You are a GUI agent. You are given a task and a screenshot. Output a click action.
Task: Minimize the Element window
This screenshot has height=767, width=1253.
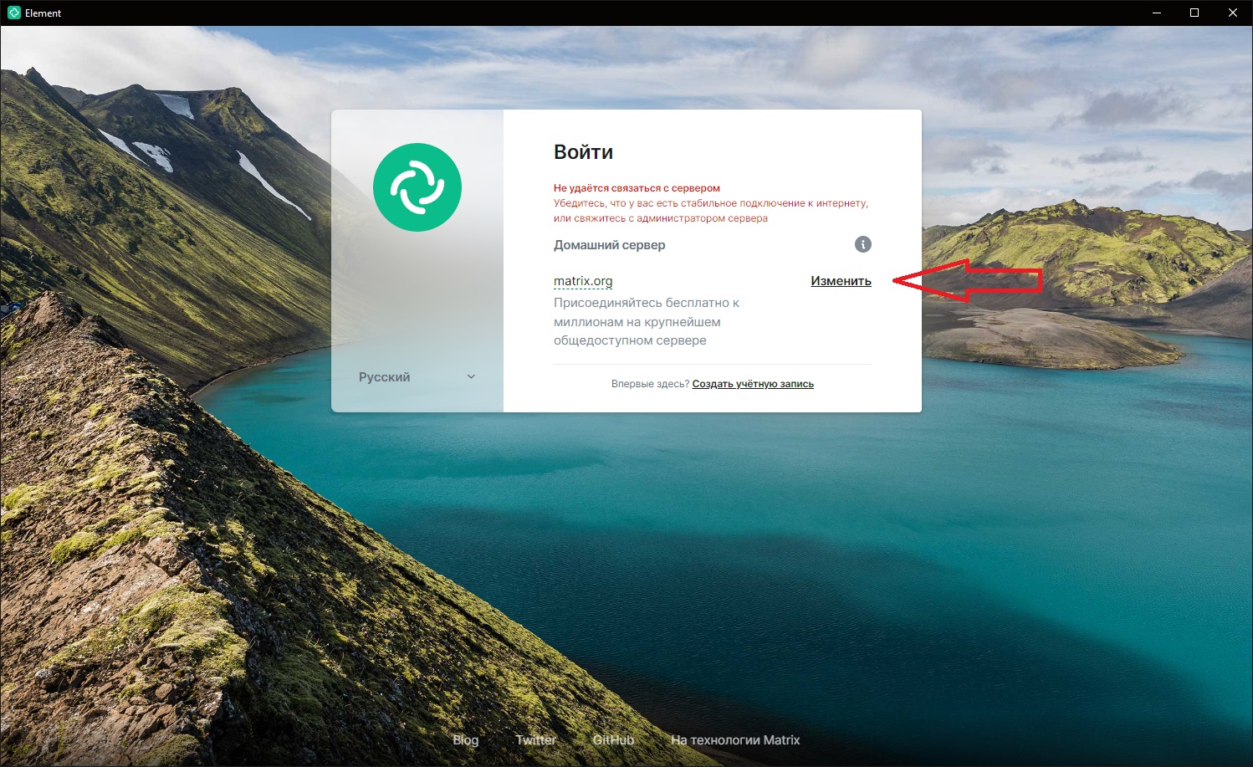click(x=1157, y=13)
